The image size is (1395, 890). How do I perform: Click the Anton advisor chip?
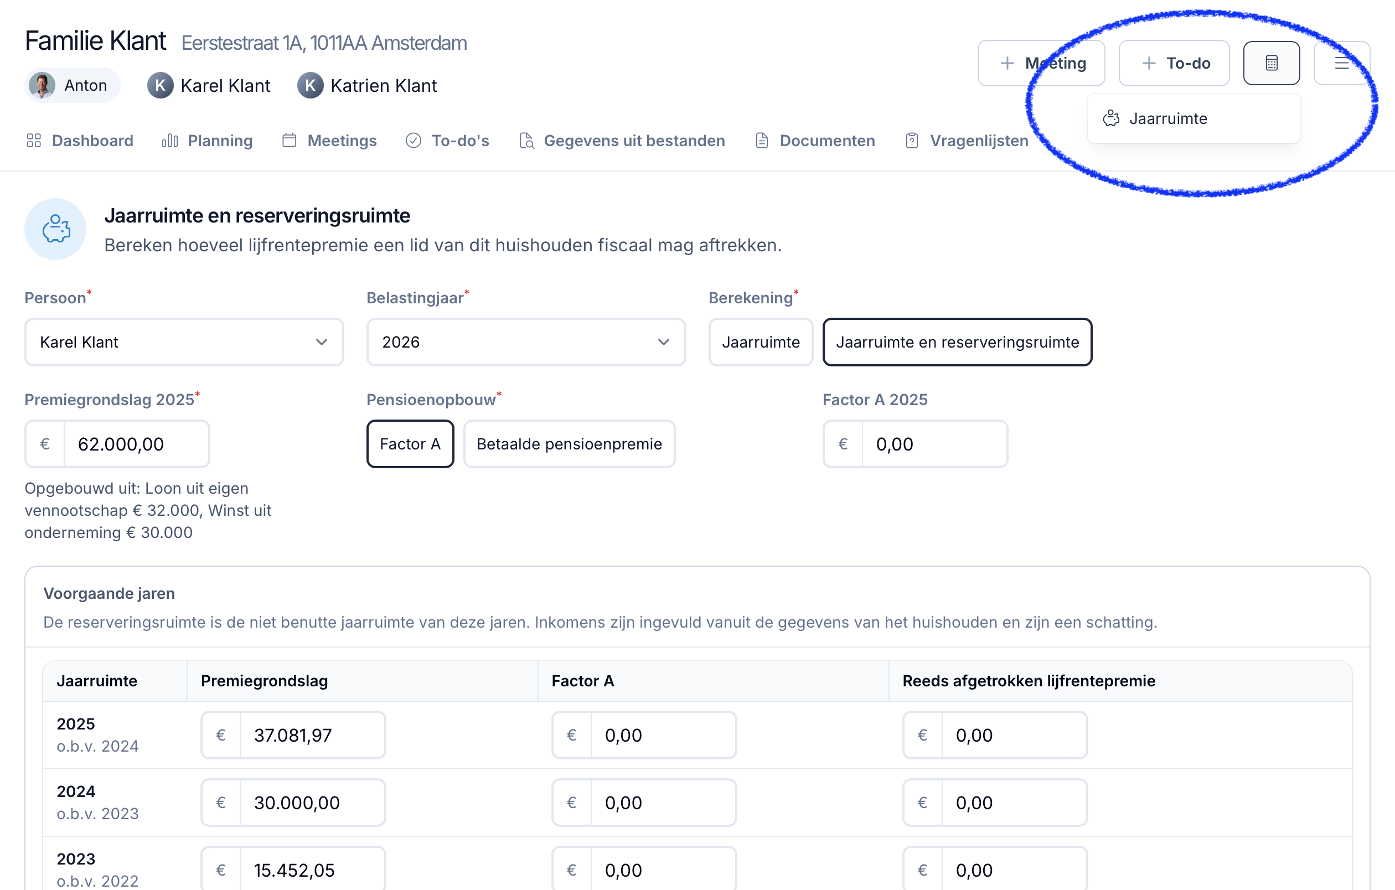coord(73,85)
